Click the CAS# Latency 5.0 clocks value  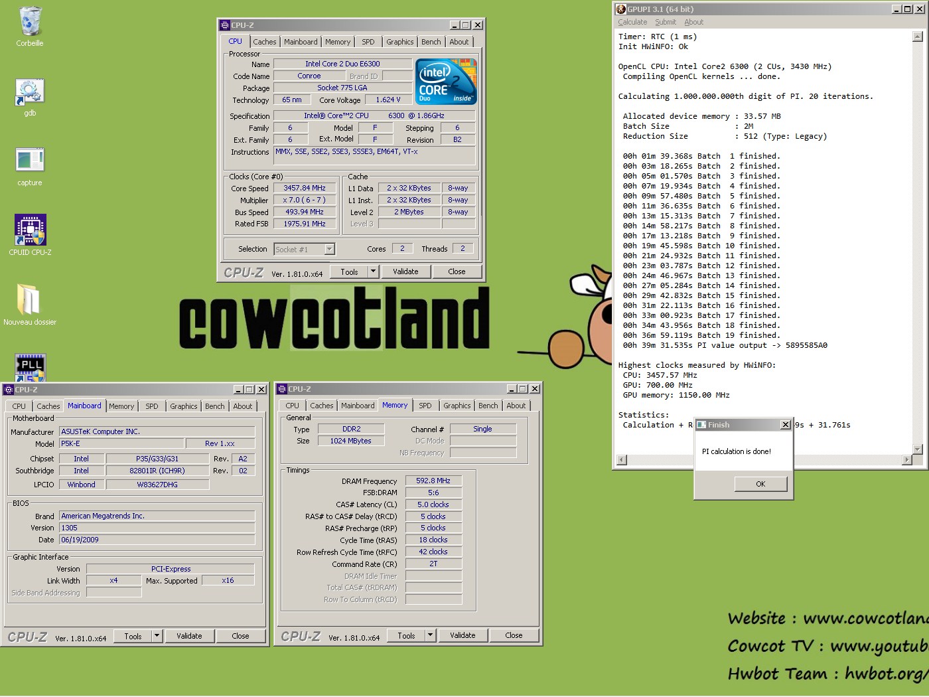433,505
